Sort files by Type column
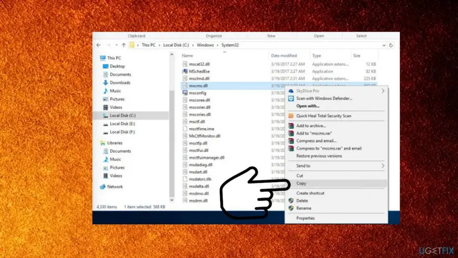The width and height of the screenshot is (458, 258). 316,55
